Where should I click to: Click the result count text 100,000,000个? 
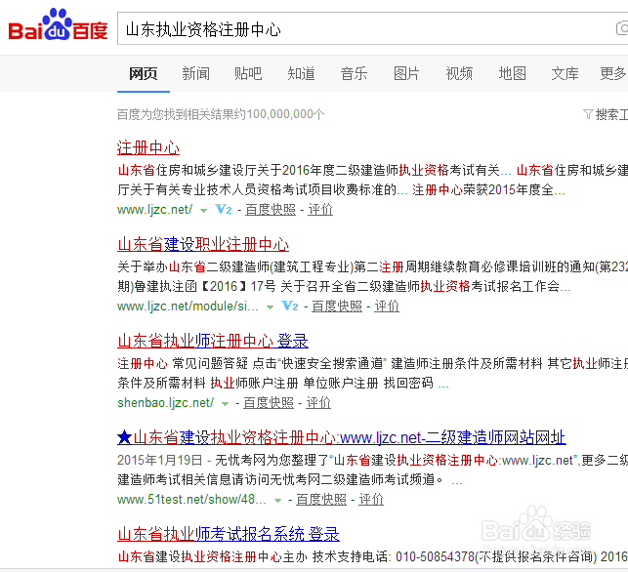[x=285, y=114]
